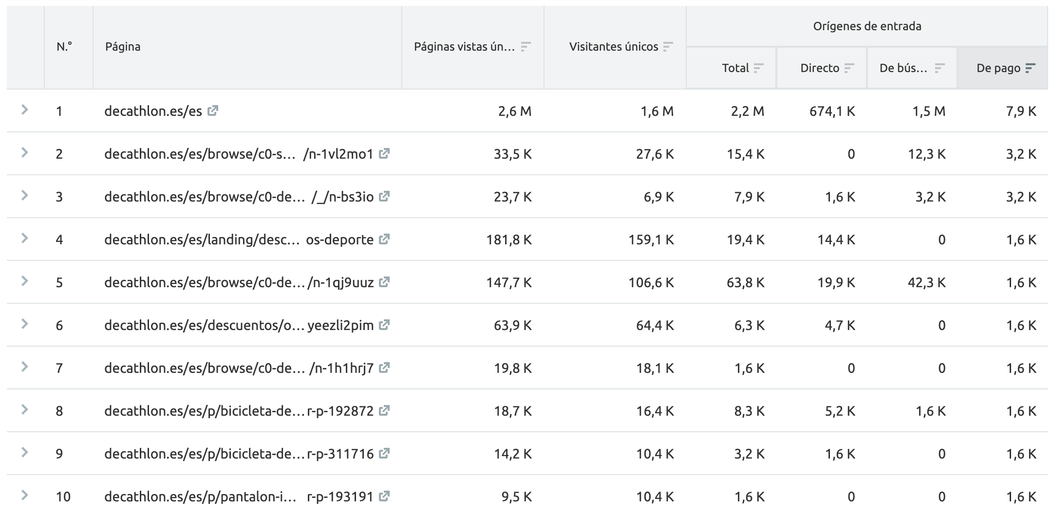Expand row 1 decathlon.es/es
The image size is (1053, 515).
click(x=24, y=110)
